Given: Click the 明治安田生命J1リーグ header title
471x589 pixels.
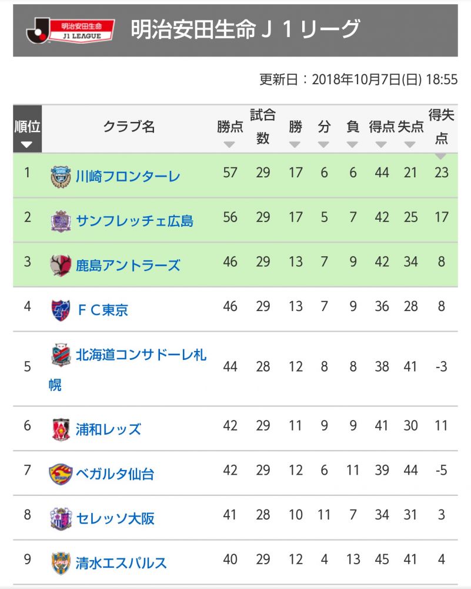Looking at the screenshot, I should click(245, 29).
